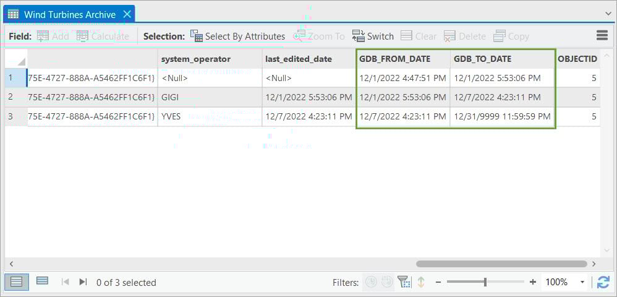Open the view tab options chevron
The width and height of the screenshot is (617, 297).
608,14
